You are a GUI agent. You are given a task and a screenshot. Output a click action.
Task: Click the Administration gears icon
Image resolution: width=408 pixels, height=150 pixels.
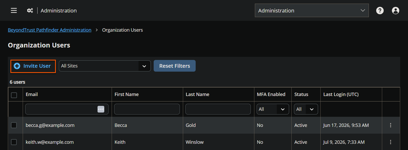pyautogui.click(x=30, y=11)
